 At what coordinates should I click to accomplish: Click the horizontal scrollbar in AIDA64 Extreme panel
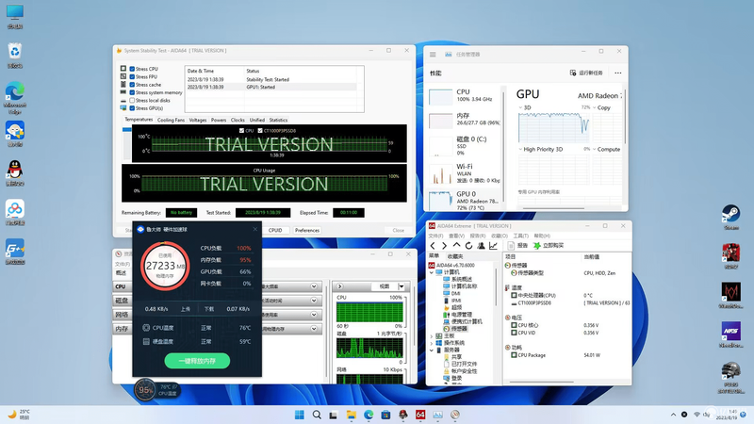click(x=541, y=383)
